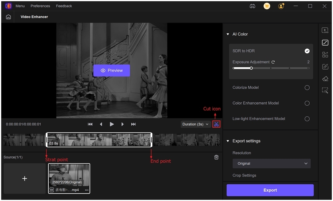This screenshot has width=333, height=201.
Task: Click the Export button
Action: (270, 190)
